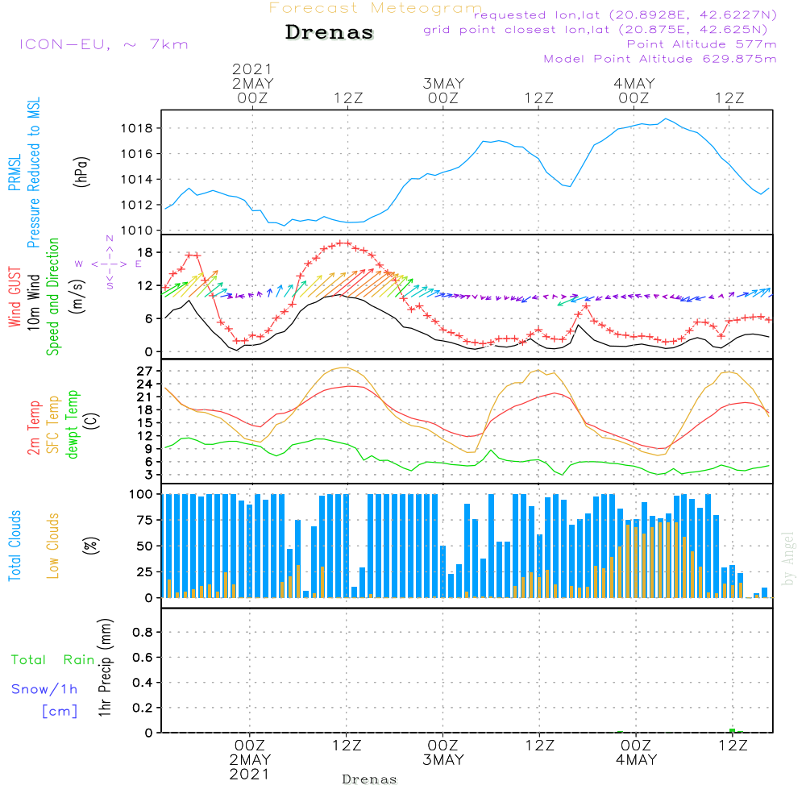Click the 4MAY date on bottom axis
Image resolution: width=806 pixels, height=806 pixels.
pyautogui.click(x=636, y=760)
